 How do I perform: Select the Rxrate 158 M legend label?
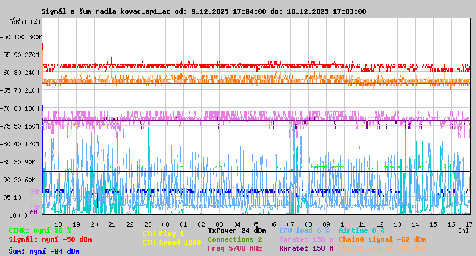(306, 248)
